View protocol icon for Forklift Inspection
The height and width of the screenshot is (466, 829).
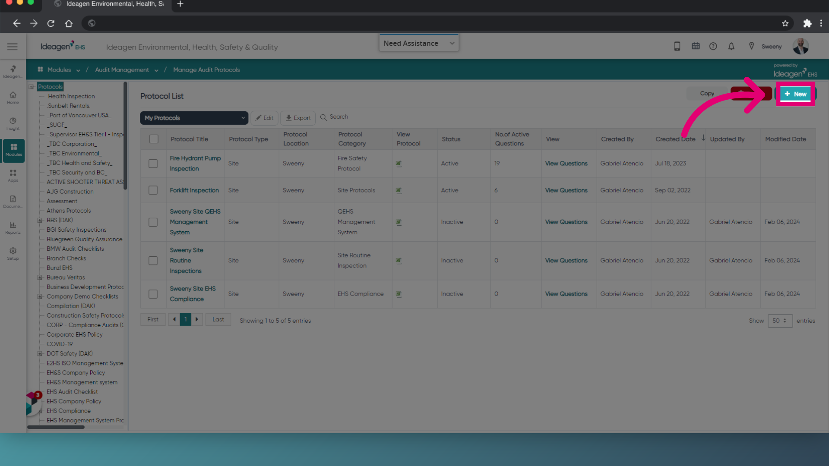coord(399,190)
